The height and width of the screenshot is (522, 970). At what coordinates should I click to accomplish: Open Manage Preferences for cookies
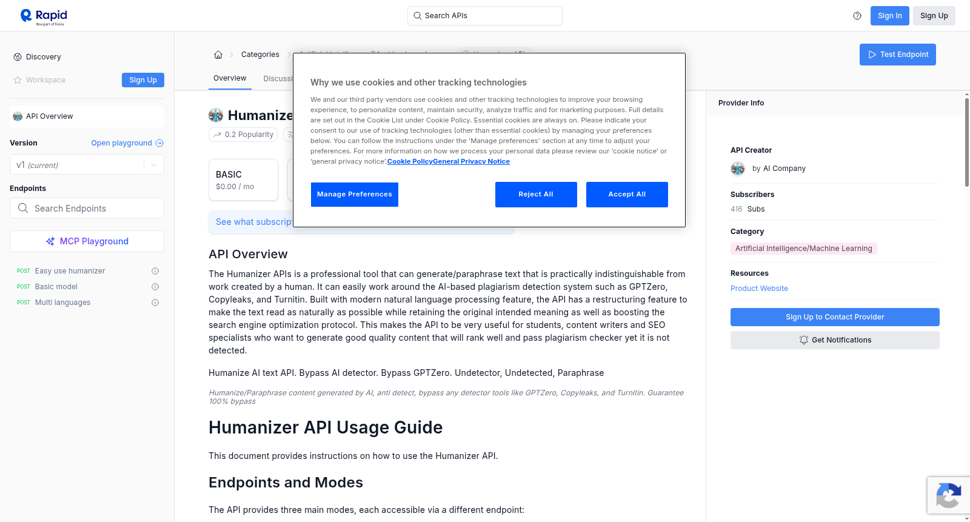point(355,195)
